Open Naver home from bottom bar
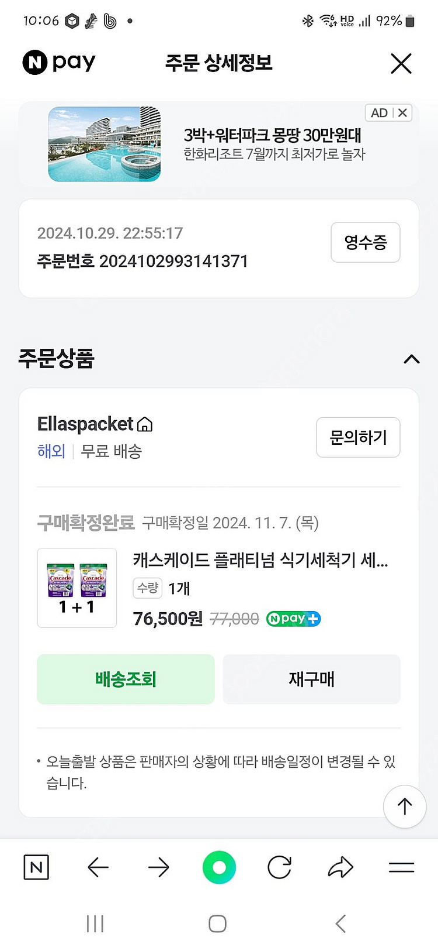This screenshot has height=951, width=438. [36, 867]
